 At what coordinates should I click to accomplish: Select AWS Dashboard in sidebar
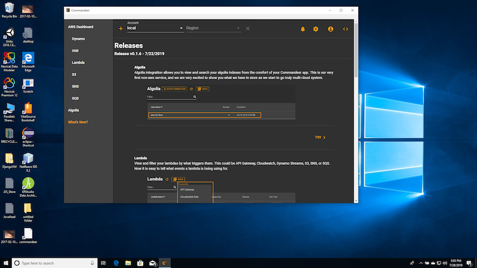(80, 27)
